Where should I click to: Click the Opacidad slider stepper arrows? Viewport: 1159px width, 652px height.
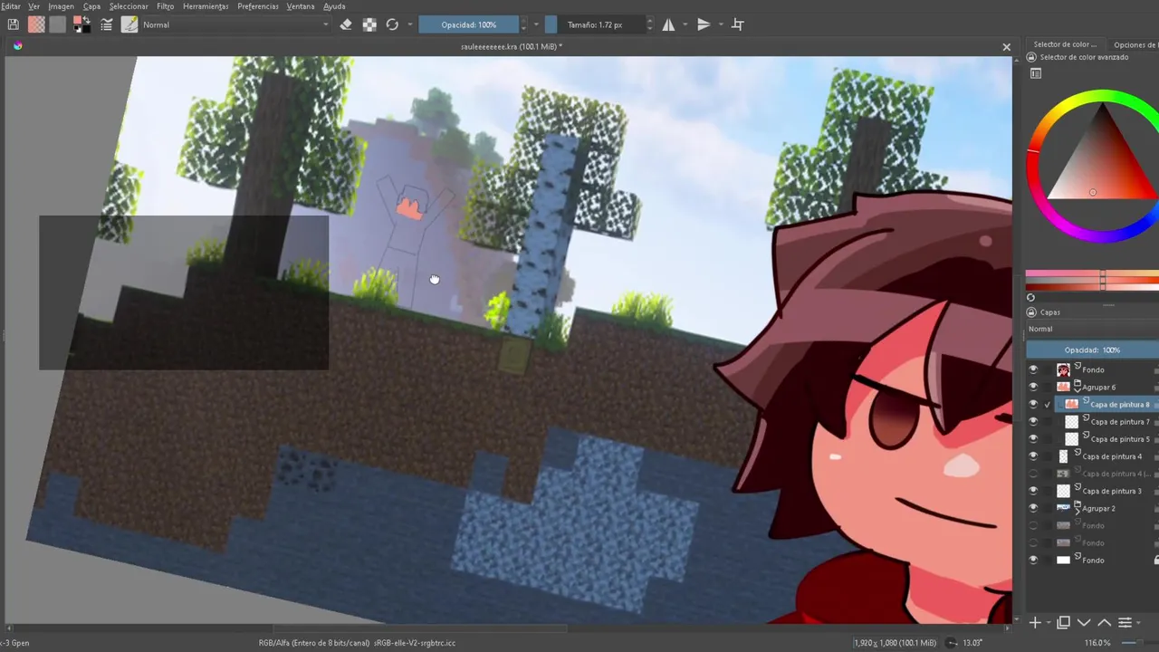coord(523,25)
